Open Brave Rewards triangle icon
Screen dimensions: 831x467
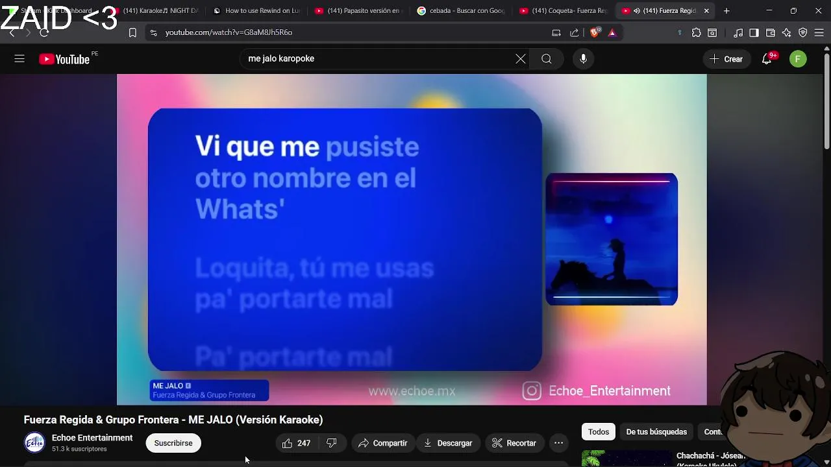point(612,32)
